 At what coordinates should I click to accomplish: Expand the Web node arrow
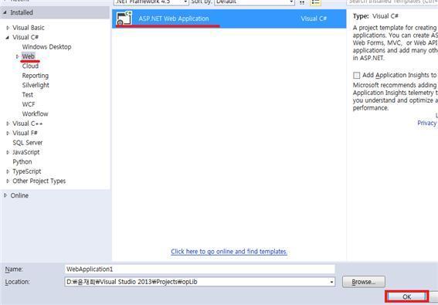17,56
